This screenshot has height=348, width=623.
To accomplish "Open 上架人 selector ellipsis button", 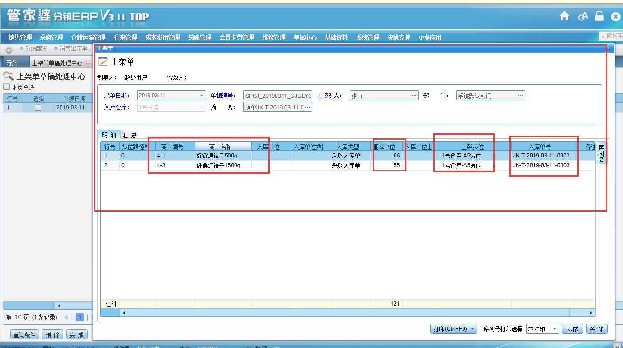I will click(414, 96).
